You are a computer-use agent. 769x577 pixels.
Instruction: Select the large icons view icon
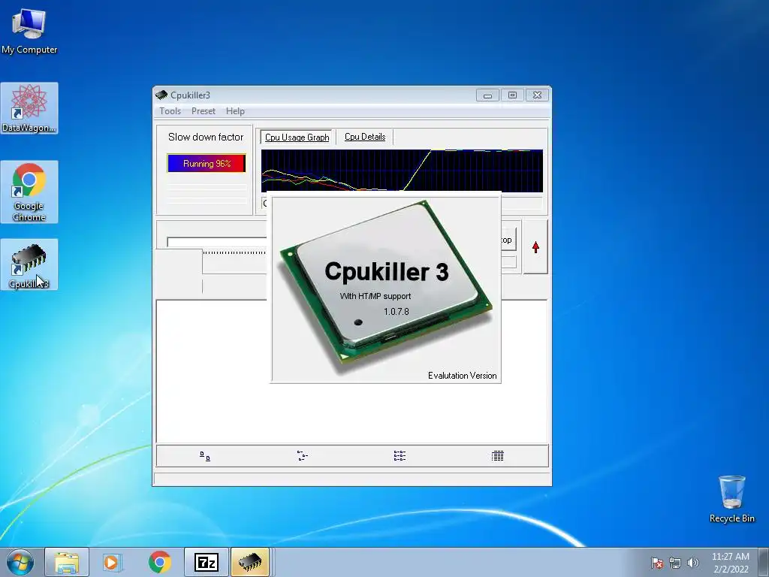click(205, 456)
